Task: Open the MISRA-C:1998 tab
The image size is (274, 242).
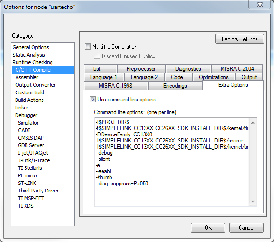Action: click(x=116, y=86)
